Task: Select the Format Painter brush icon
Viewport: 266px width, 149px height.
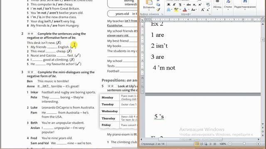Action: coord(158,10)
